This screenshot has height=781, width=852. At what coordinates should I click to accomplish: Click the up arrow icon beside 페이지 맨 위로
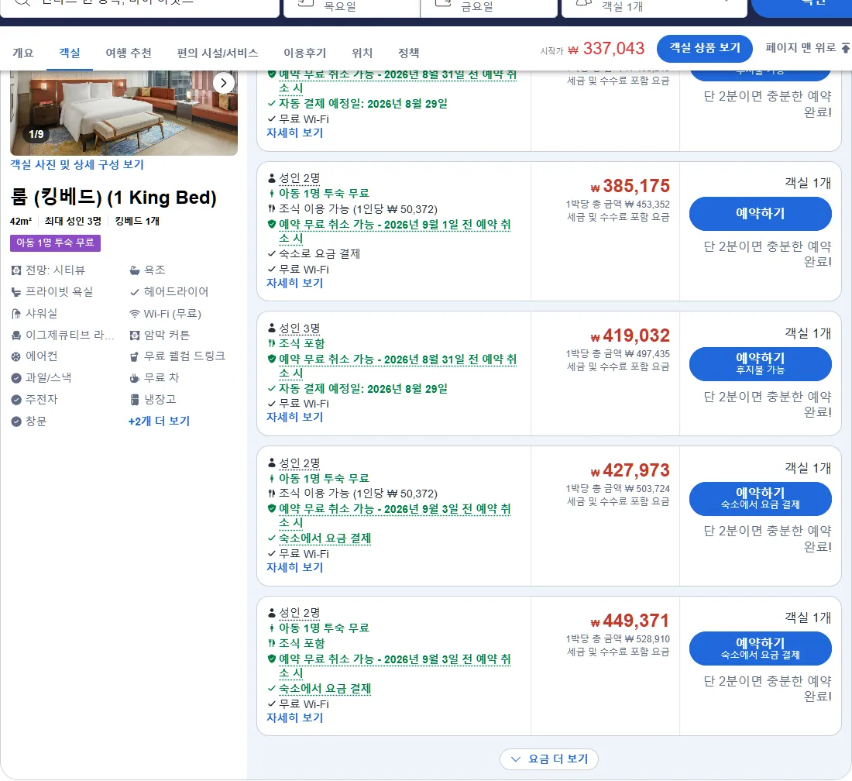click(x=846, y=48)
